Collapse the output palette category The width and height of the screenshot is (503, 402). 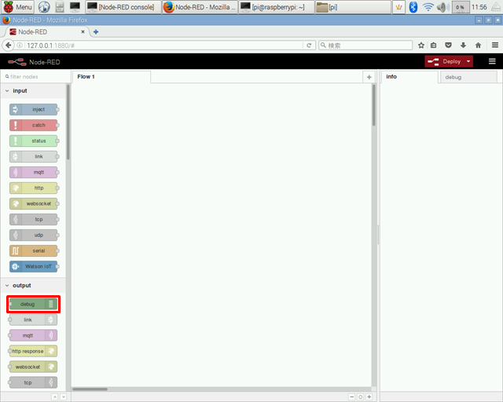pyautogui.click(x=34, y=286)
